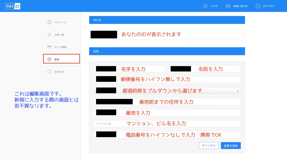Open お知らせ in the sidebar

pos(59,72)
